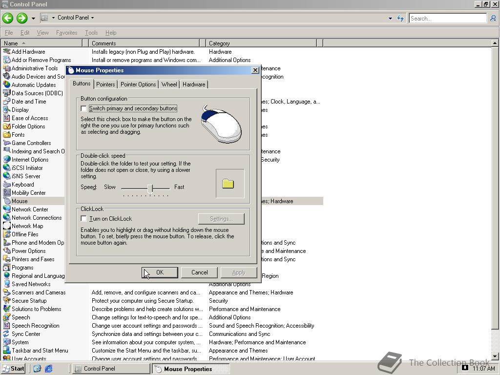Click the Secure Startup icon
The image size is (500, 375).
pos(6,300)
